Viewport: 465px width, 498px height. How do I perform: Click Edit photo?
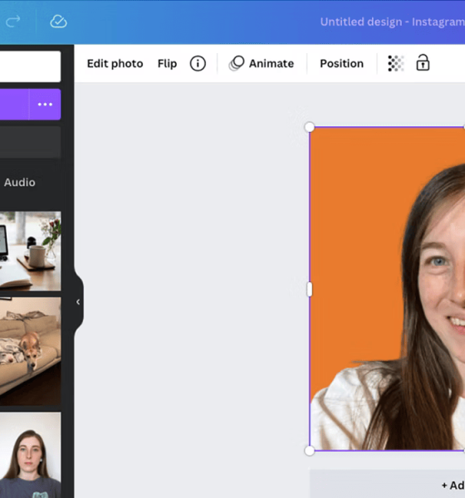pyautogui.click(x=115, y=64)
